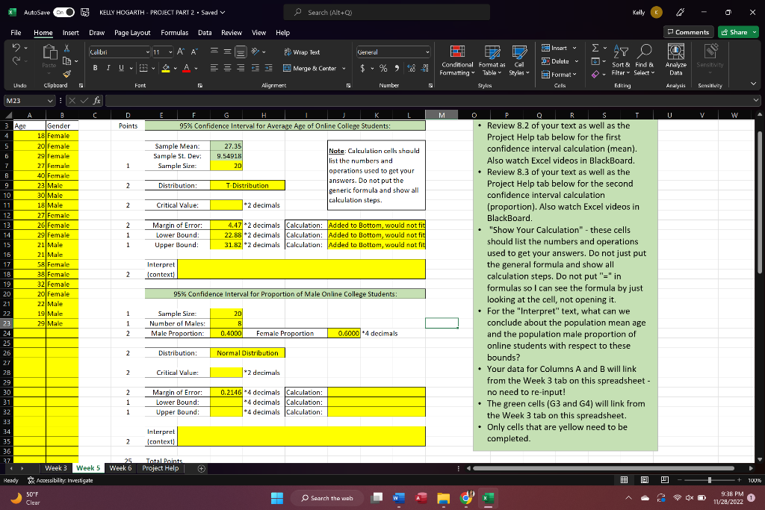Collapse the ribbon with chevron

[753, 84]
